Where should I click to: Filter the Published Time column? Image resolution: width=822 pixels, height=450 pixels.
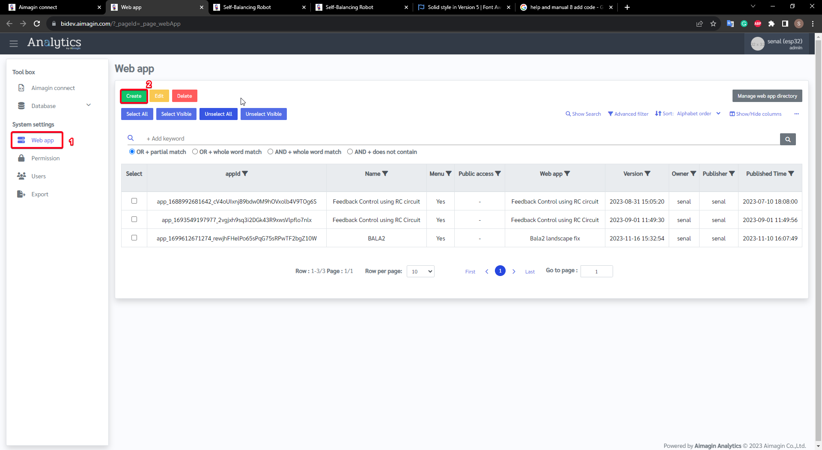click(x=791, y=174)
